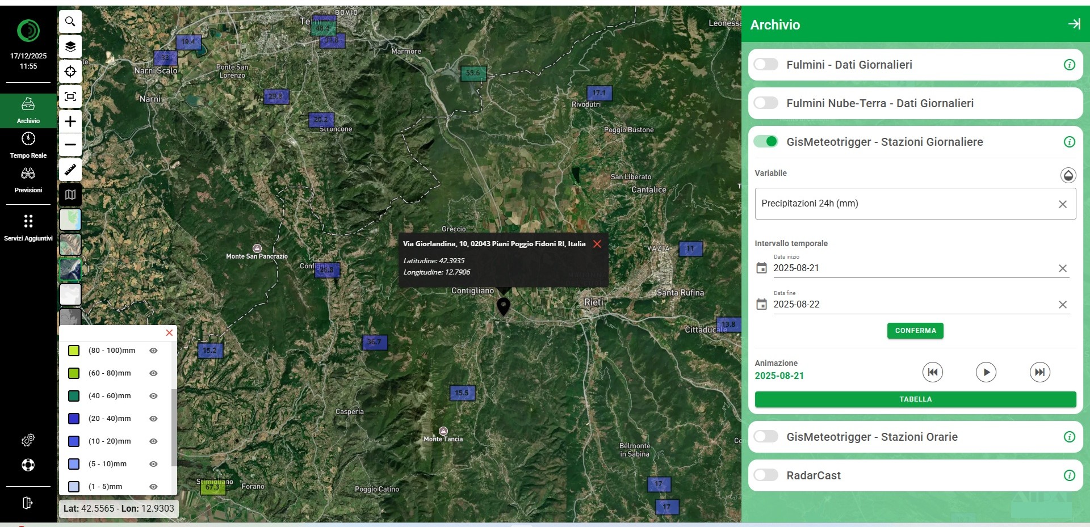Open the map search tool

pos(70,22)
